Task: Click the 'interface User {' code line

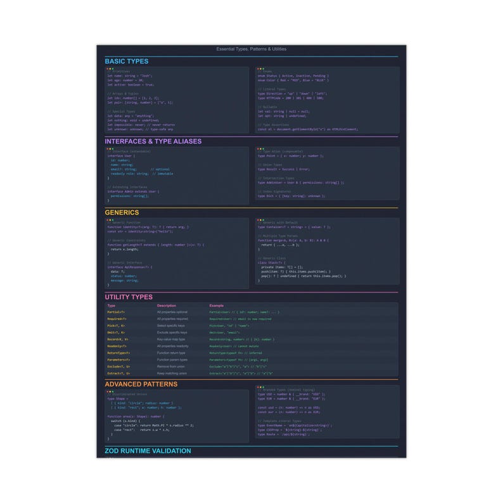Action: (121, 156)
